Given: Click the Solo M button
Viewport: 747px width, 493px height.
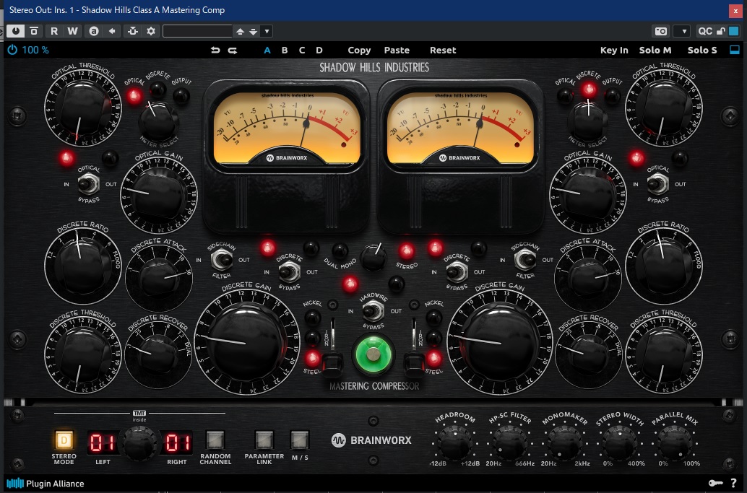Looking at the screenshot, I should pyautogui.click(x=655, y=50).
